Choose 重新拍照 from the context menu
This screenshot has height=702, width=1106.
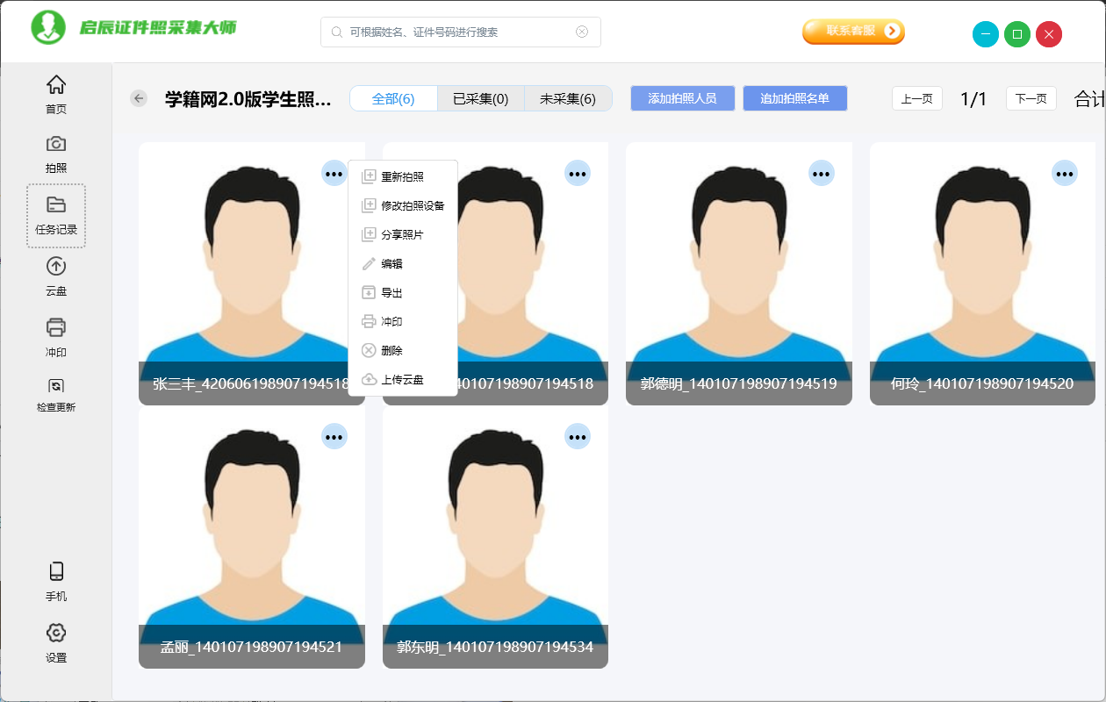pos(403,176)
